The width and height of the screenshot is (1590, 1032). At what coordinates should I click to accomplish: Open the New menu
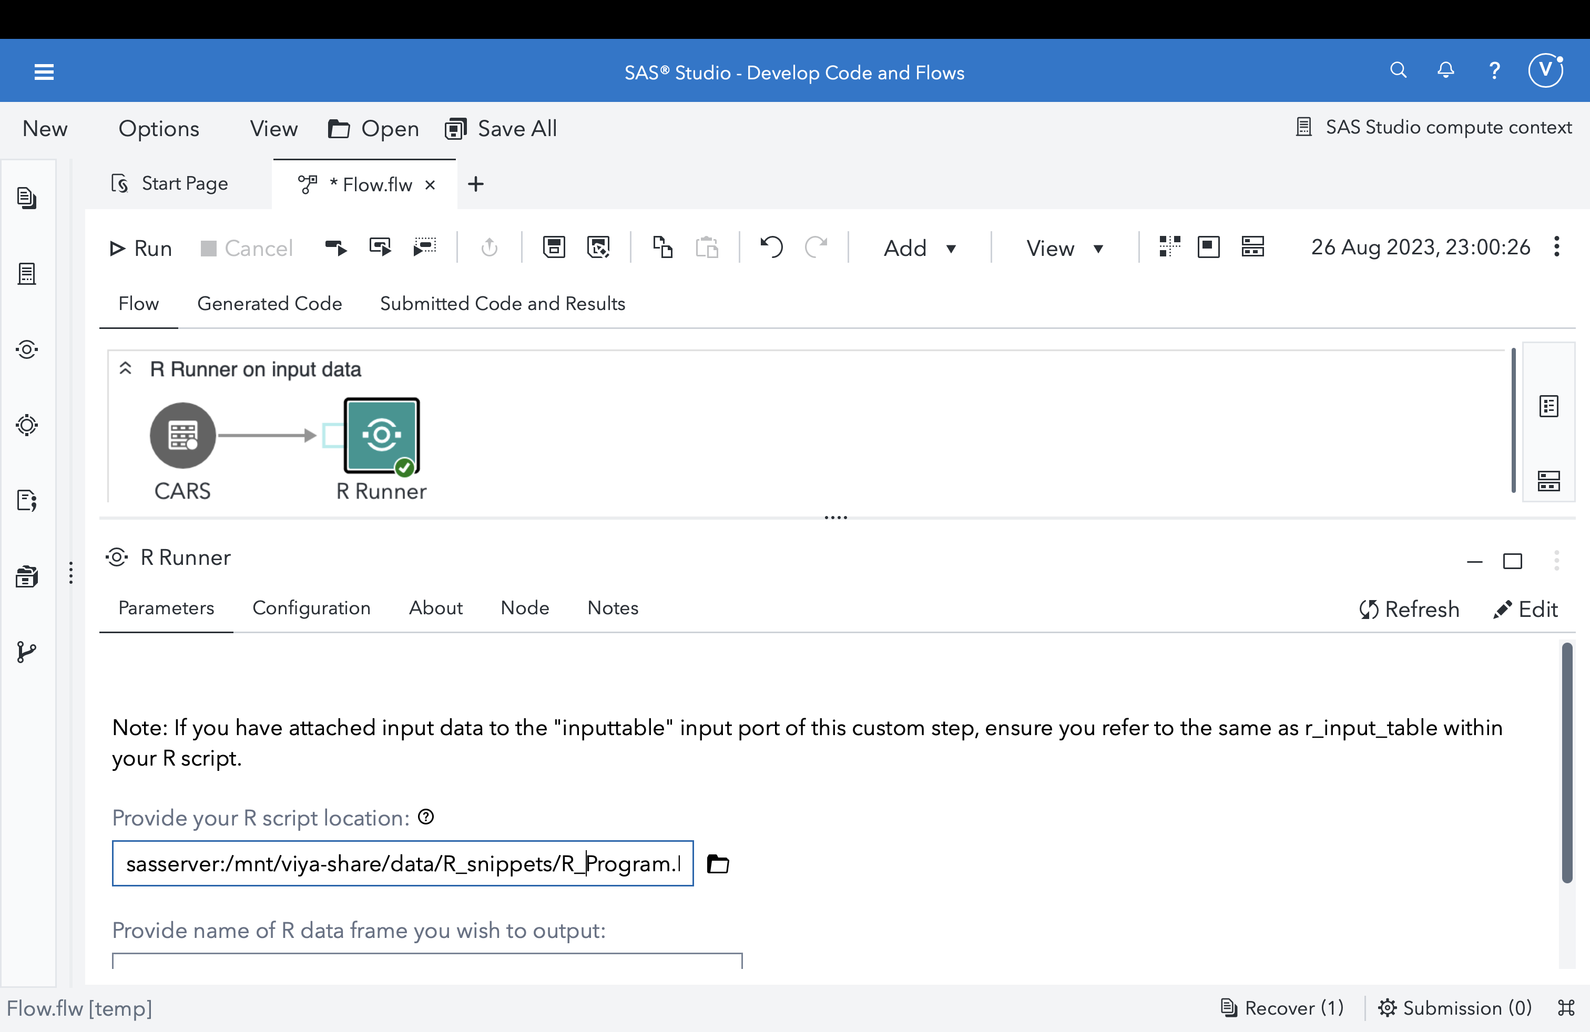tap(45, 128)
